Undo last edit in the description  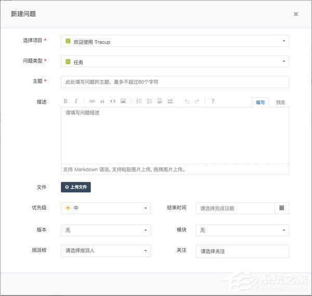[187, 101]
